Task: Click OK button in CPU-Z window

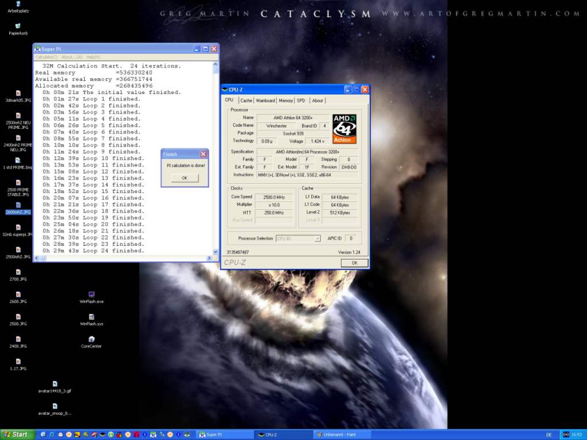Action: 354,263
